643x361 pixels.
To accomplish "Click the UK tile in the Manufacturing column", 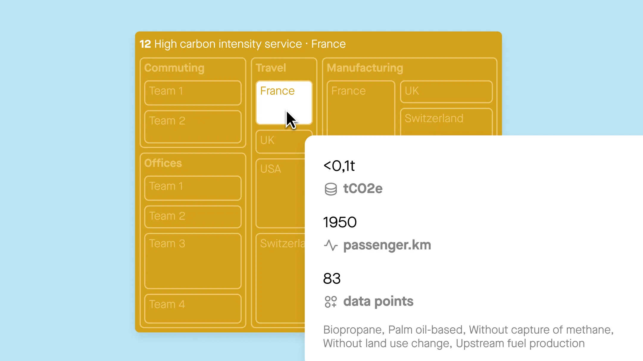I will click(446, 91).
